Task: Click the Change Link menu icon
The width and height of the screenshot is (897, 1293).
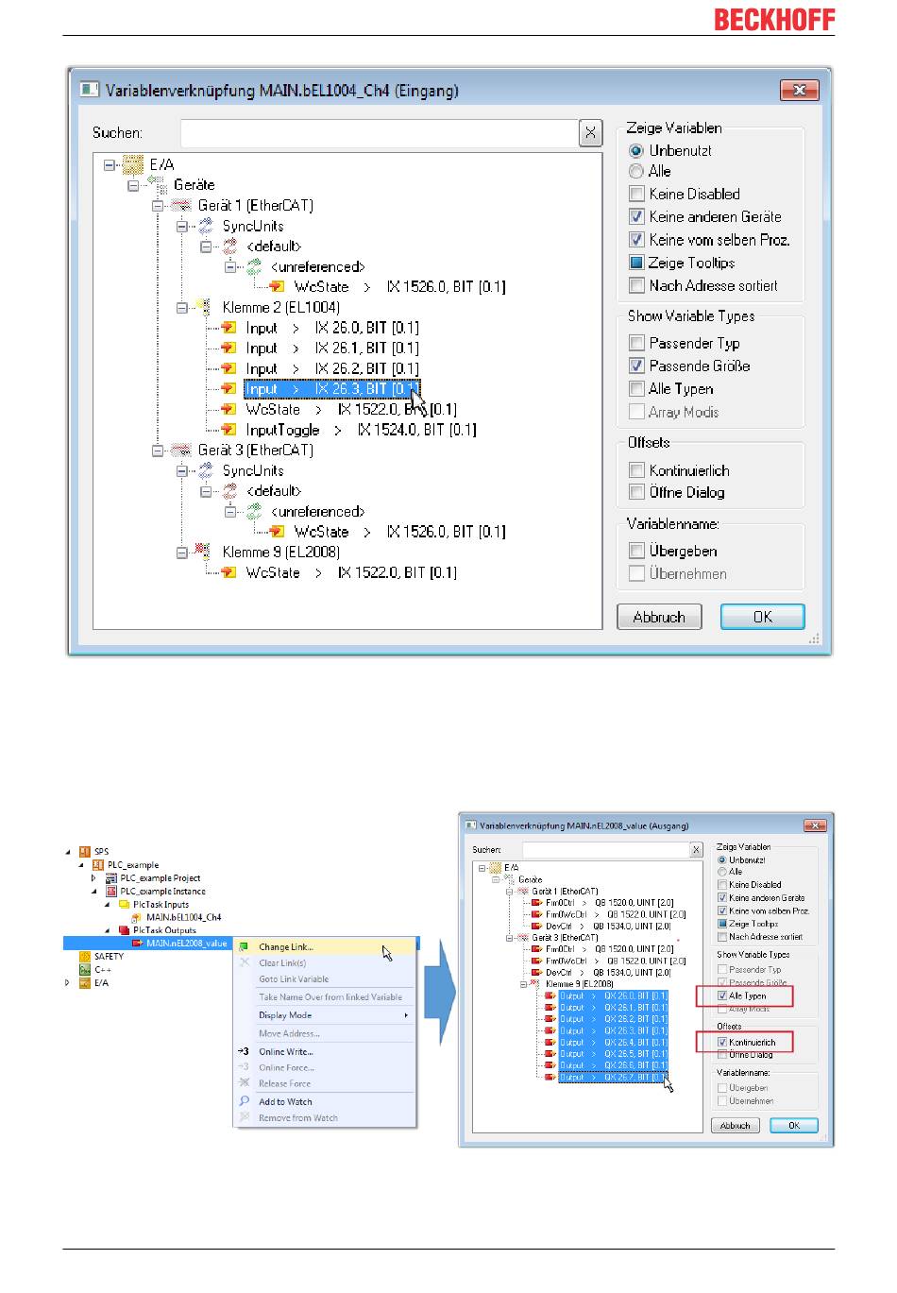Action: pyautogui.click(x=245, y=947)
